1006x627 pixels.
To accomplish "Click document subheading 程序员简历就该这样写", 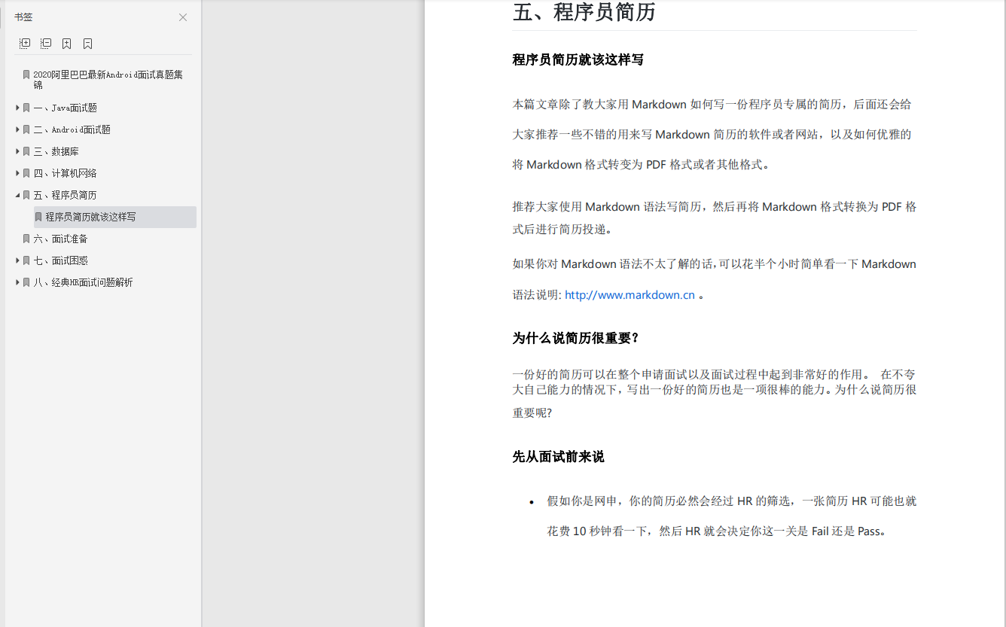I will [578, 59].
